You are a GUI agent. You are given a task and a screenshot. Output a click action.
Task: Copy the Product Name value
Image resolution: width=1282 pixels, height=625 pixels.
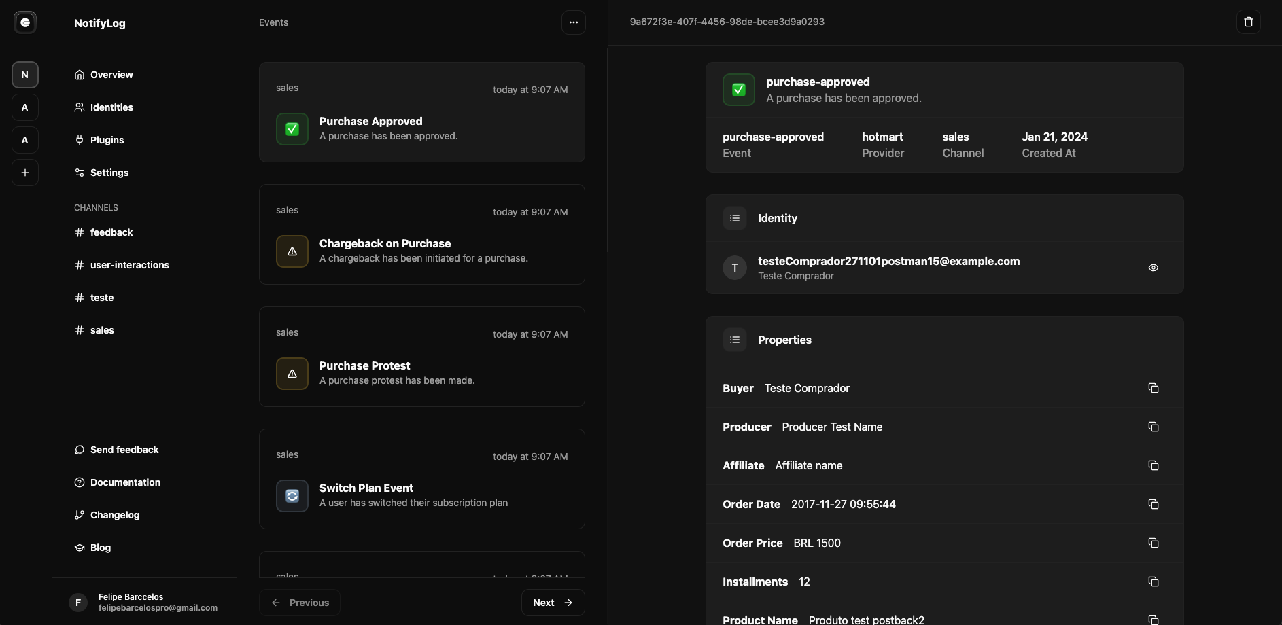1154,620
